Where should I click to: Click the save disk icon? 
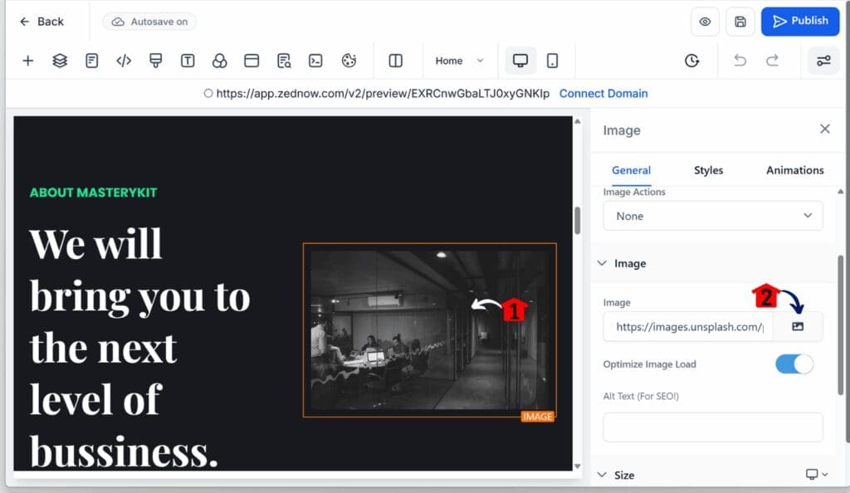coord(740,22)
